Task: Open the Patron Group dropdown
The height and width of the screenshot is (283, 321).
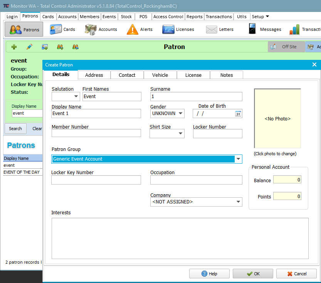Action: pos(238,159)
